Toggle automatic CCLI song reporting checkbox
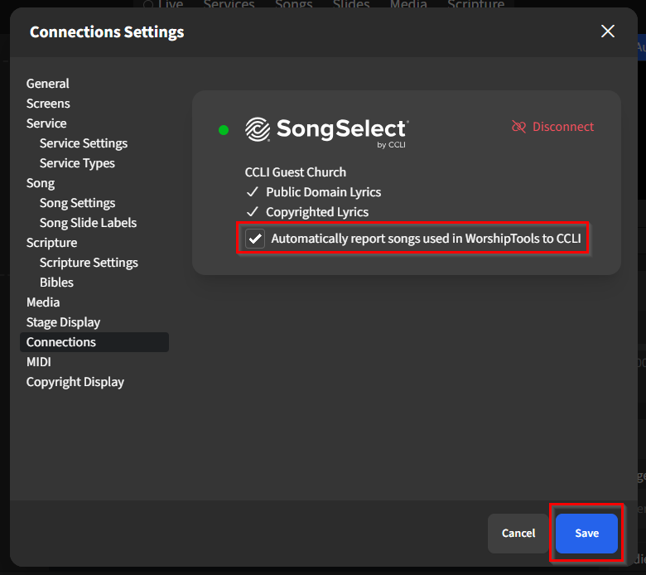The image size is (646, 575). pyautogui.click(x=255, y=239)
